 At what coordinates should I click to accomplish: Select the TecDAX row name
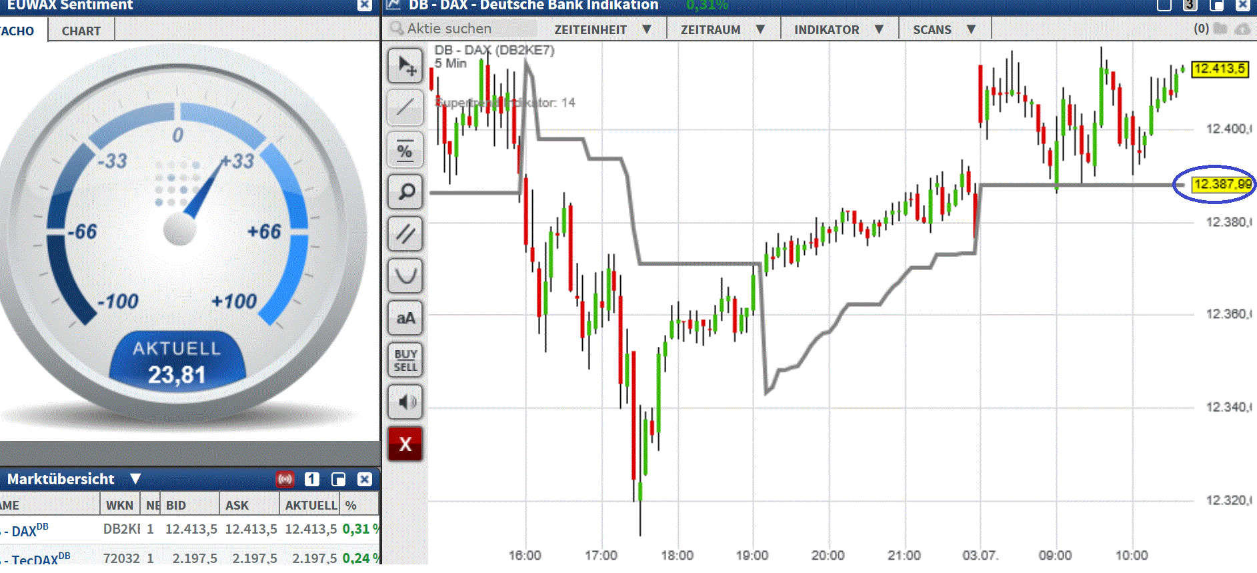coord(35,559)
